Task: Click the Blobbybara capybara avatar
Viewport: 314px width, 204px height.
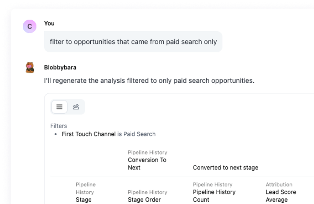Action: point(30,68)
